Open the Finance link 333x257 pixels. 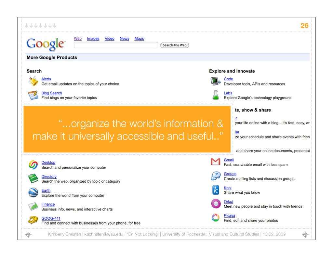click(x=48, y=204)
